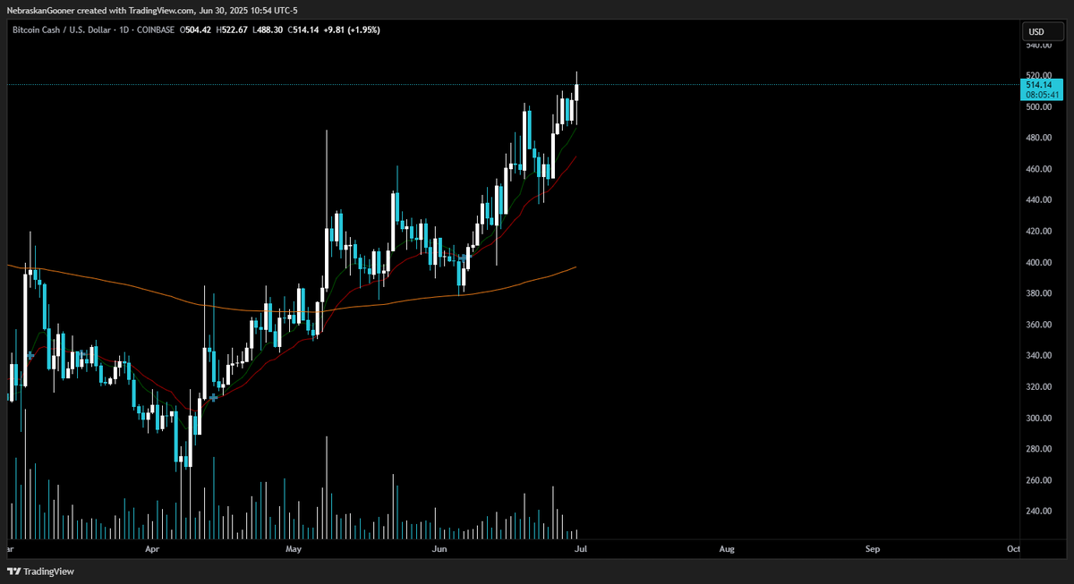The image size is (1074, 584).
Task: Click the current price label 514.14
Action: (x=1039, y=85)
